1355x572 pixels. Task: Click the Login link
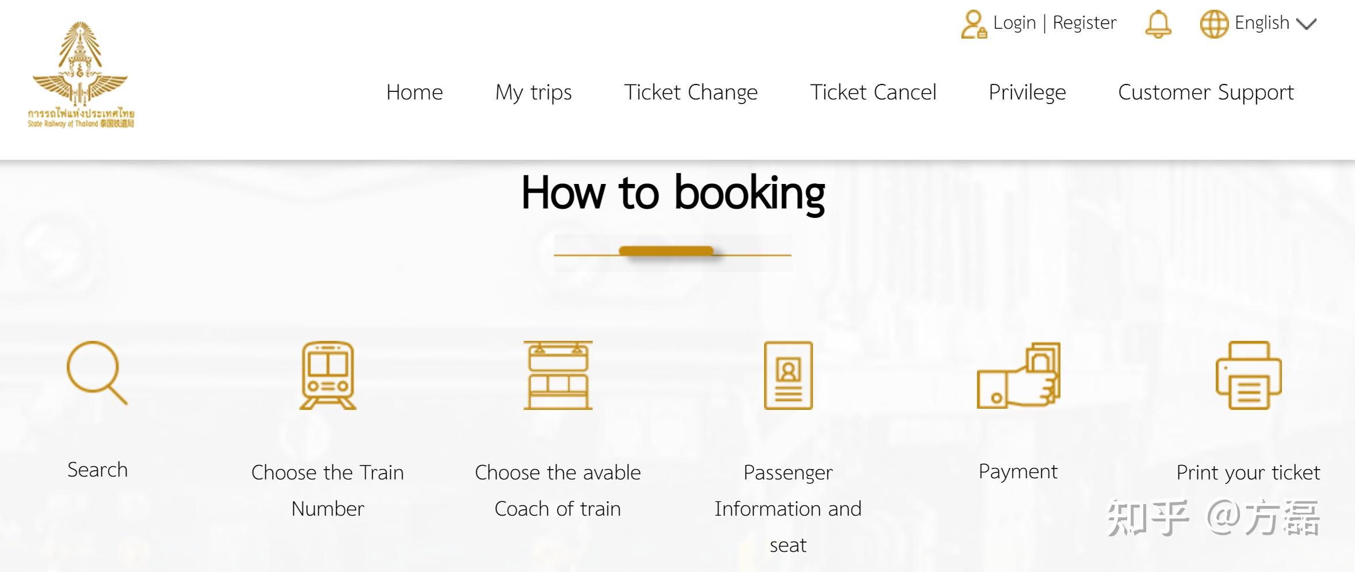coord(1014,23)
